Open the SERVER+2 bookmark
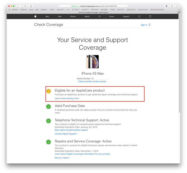This screenshot has width=187, height=173. point(24,10)
